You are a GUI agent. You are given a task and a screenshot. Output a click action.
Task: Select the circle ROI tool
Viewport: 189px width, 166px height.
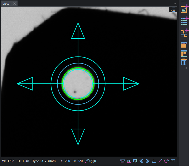tap(166, 161)
